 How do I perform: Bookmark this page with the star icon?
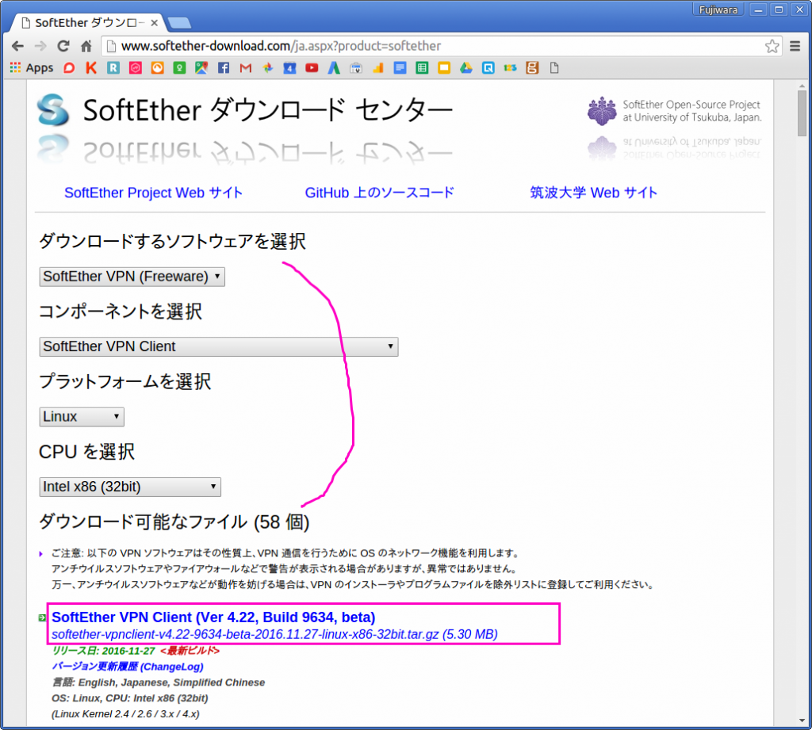pyautogui.click(x=772, y=46)
